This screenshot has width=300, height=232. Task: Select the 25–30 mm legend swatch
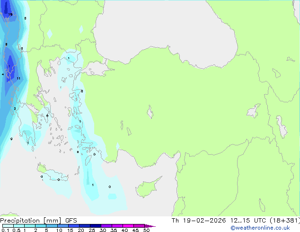point(95,226)
